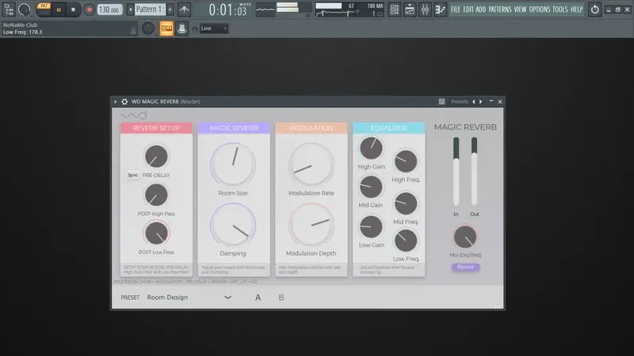Open the piano roll/playlist window icon
This screenshot has height=356, width=634.
click(410, 9)
